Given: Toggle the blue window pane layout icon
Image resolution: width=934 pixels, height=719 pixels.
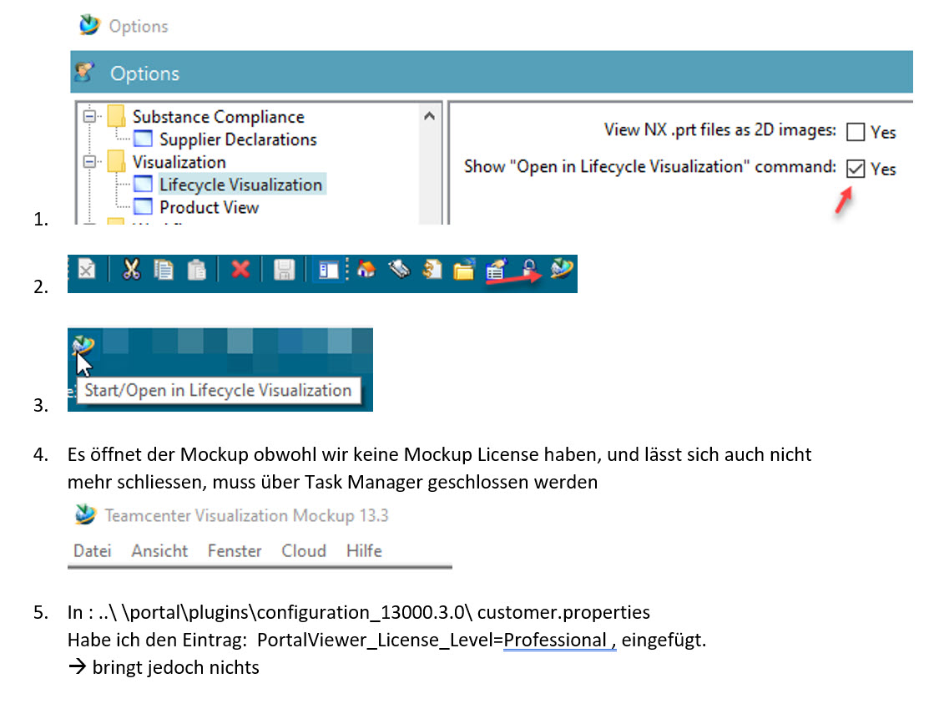Looking at the screenshot, I should tap(328, 271).
